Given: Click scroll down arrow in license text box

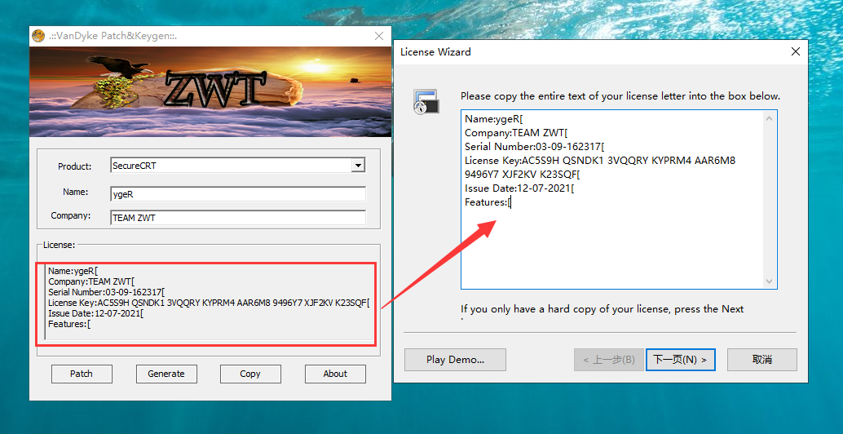Looking at the screenshot, I should click(769, 281).
